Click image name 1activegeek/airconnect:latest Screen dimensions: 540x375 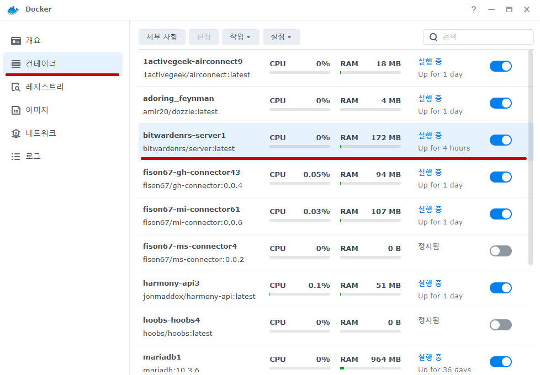click(197, 74)
